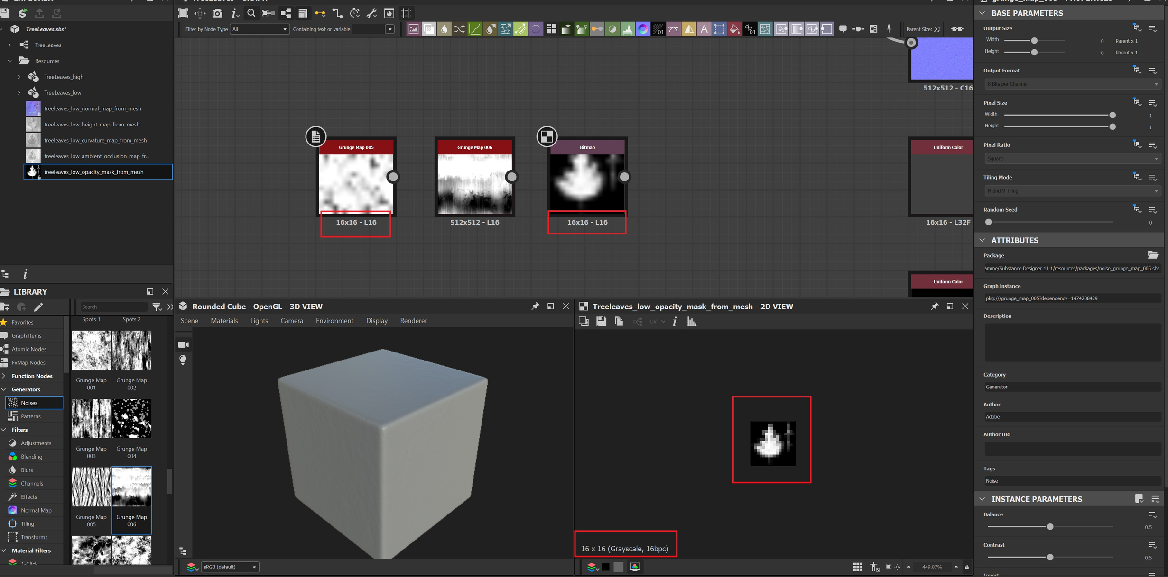The width and height of the screenshot is (1168, 577).
Task: Open the Environment menu in 3D View
Action: (x=334, y=321)
